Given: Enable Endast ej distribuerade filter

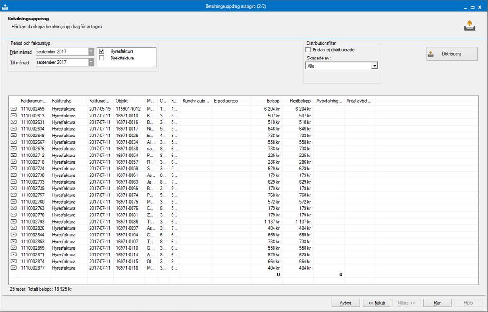Looking at the screenshot, I should (308, 50).
